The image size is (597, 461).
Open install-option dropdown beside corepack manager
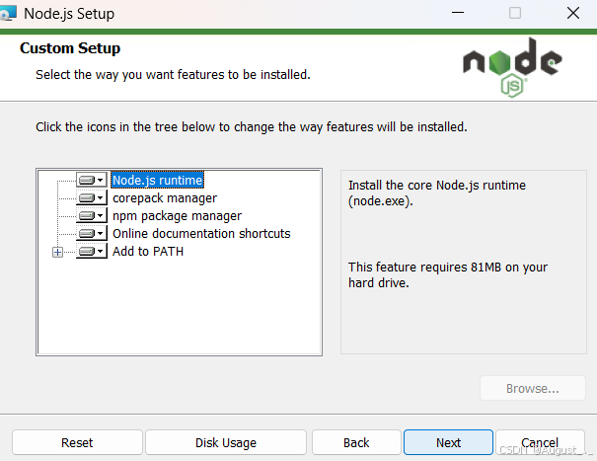coord(92,197)
